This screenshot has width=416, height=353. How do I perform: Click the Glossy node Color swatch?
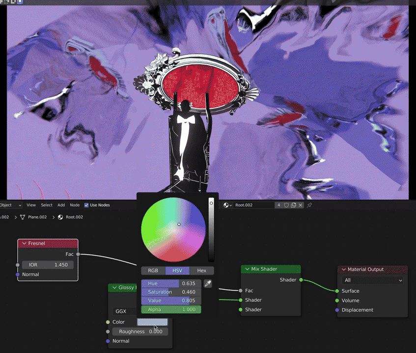click(x=152, y=322)
